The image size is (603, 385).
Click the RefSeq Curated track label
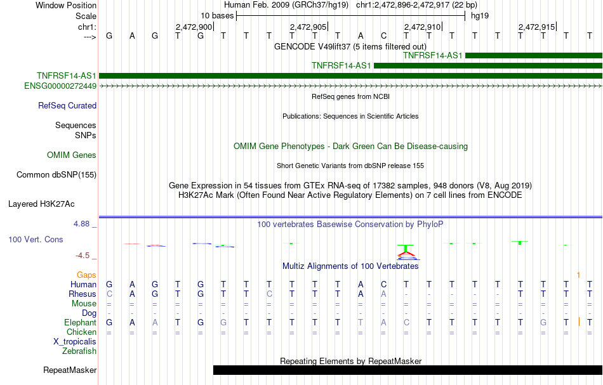pos(67,106)
